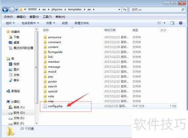
Task: Select the mood folder icon
Action: coord(45,71)
